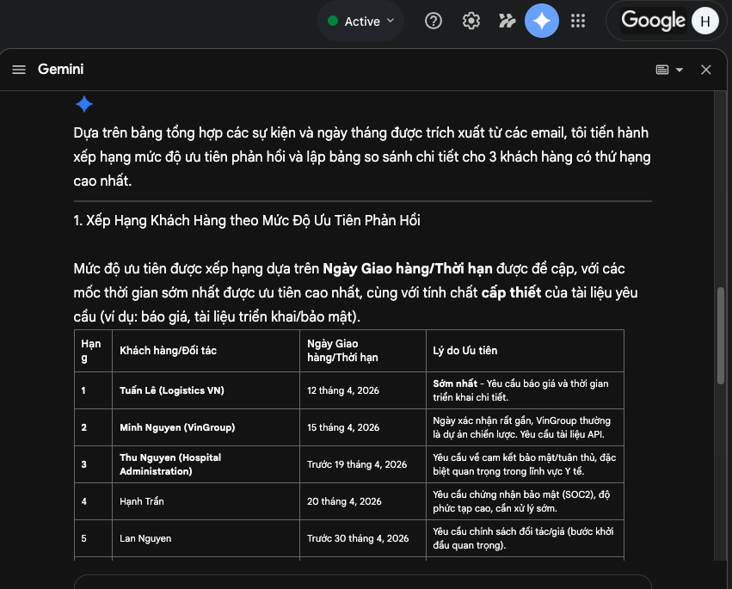Open the Help support icon
732x589 pixels.
tap(434, 21)
